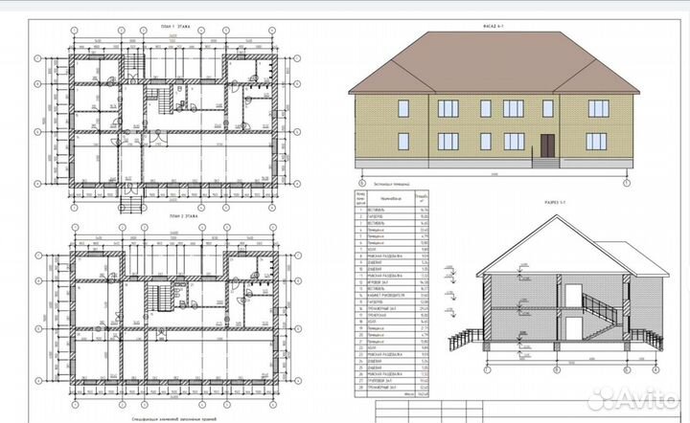Image resolution: width=690 pixels, height=423 pixels.
Task: Click the total area row at table bottom
Action: tap(392, 394)
